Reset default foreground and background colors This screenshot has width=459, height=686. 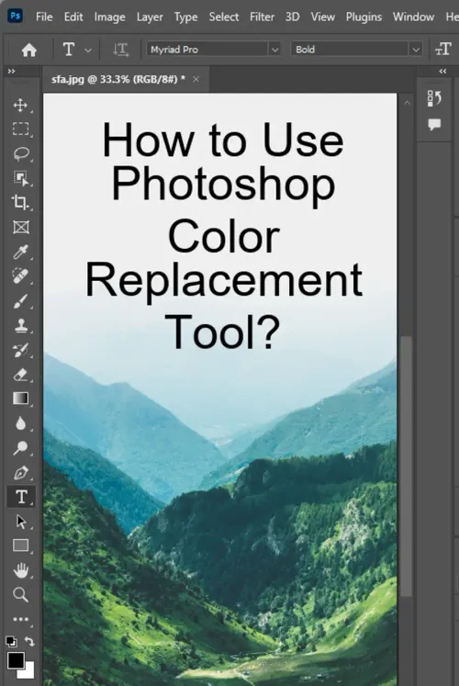coord(11,641)
